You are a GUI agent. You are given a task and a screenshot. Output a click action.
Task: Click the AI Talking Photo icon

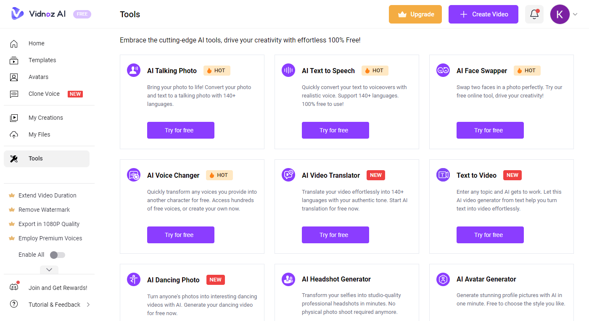coord(134,70)
